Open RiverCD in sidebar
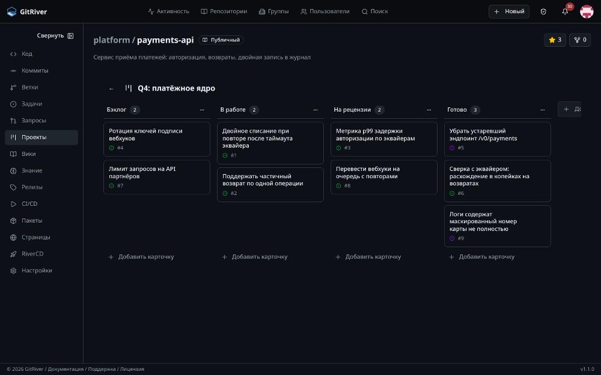This screenshot has width=601, height=375. (x=41, y=254)
